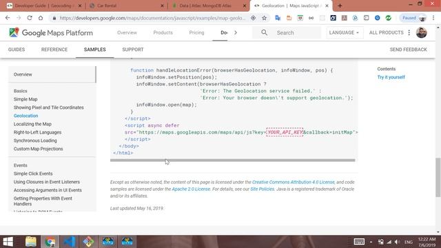Screen dimensions: 441x248
Task: Open the All Products three-dot icon
Action: [x=409, y=32]
